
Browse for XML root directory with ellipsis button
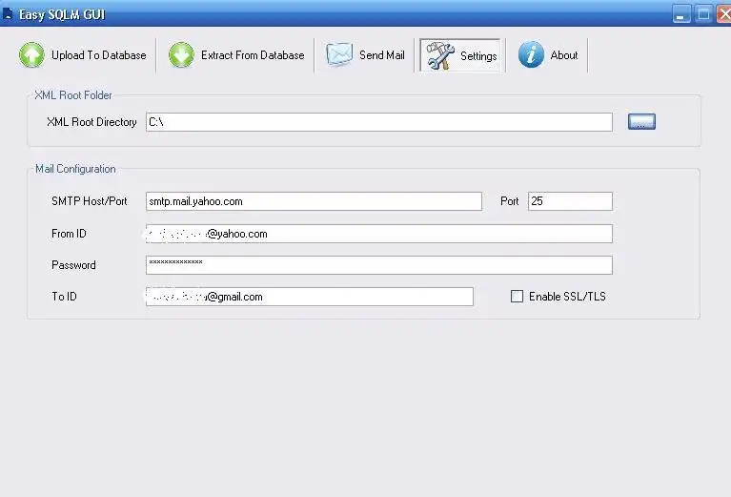[x=641, y=122]
